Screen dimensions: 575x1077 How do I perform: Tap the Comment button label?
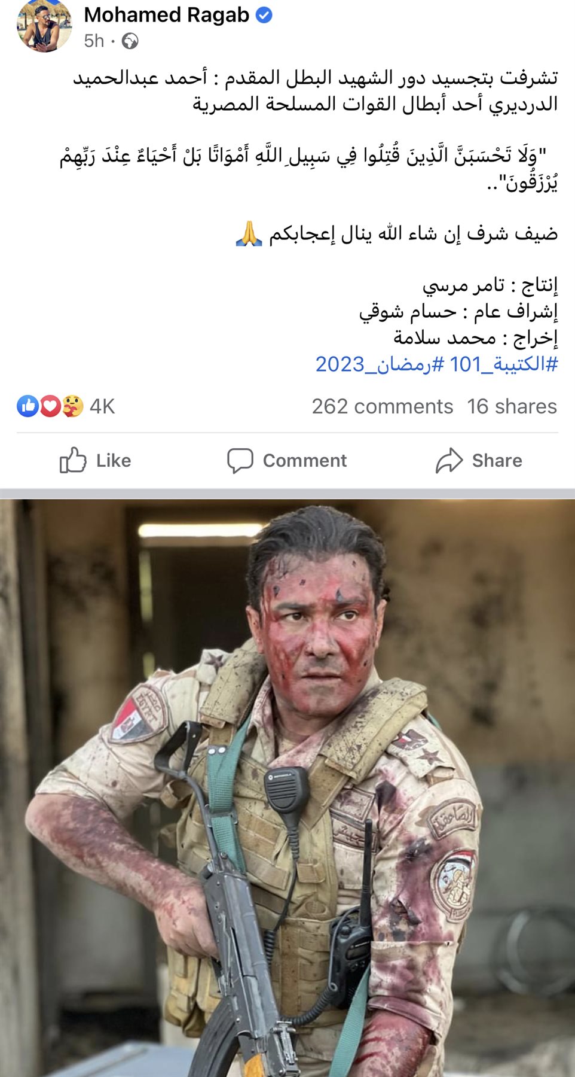point(305,460)
